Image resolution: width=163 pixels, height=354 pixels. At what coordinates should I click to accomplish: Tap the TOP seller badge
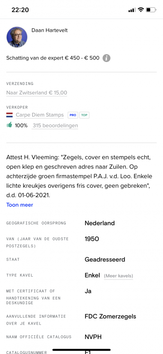[x=84, y=115]
